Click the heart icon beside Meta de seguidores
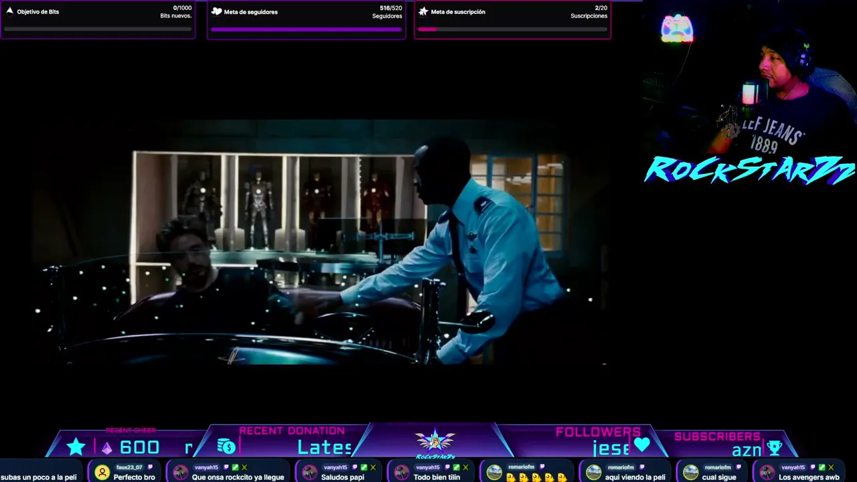Image resolution: width=857 pixels, height=482 pixels. click(216, 11)
